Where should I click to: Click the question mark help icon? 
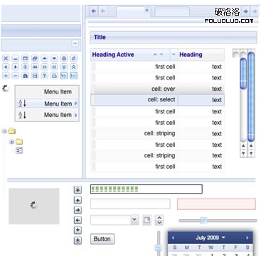click(45, 76)
